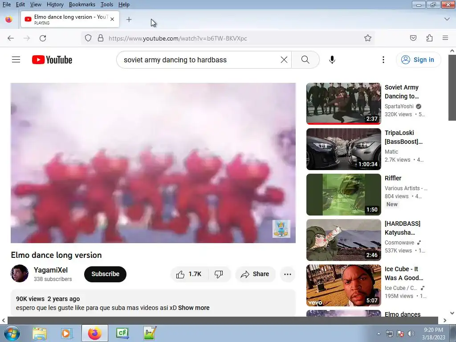Open the C# IDE taskbar icon
This screenshot has height=342, width=456.
[x=122, y=333]
